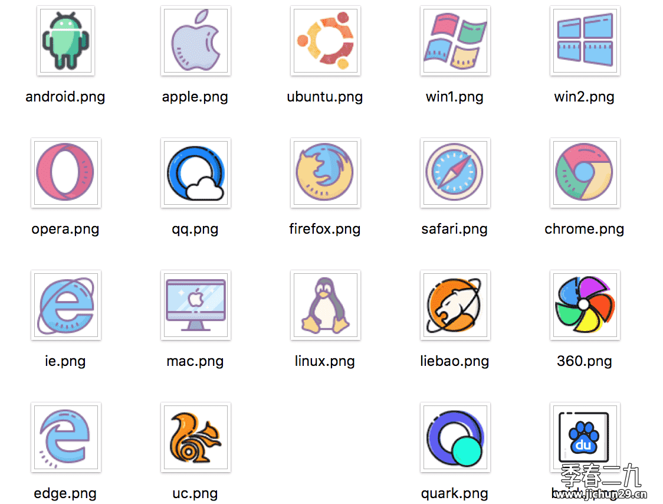Select the four-colour Windows flag icon
Screen dimensions: 663x504
455,41
